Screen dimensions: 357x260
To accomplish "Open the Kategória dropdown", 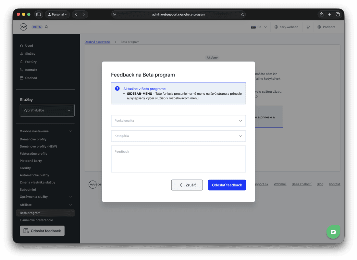I will (178, 136).
